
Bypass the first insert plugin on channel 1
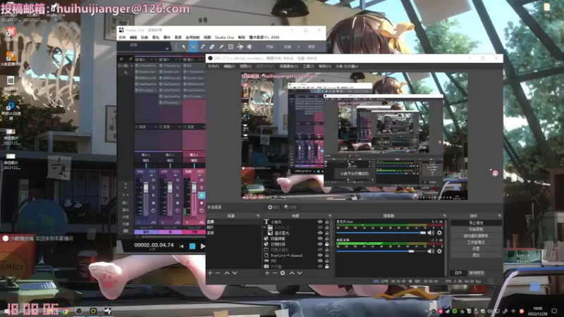pos(137,66)
